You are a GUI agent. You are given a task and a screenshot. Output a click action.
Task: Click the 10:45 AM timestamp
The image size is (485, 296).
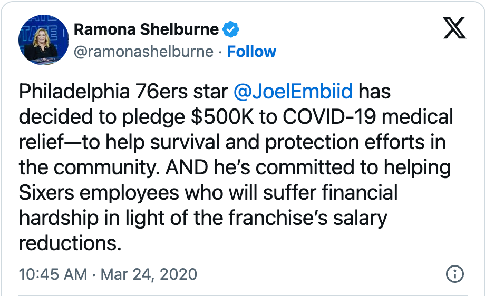tap(52, 274)
